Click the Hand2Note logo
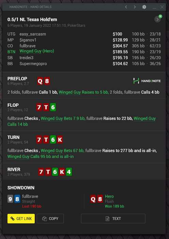This screenshot has width=169, height=239. coord(147,81)
